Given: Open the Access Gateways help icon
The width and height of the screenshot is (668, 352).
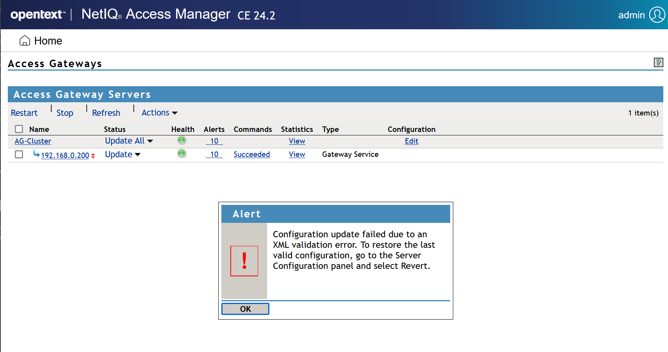Looking at the screenshot, I should [658, 62].
